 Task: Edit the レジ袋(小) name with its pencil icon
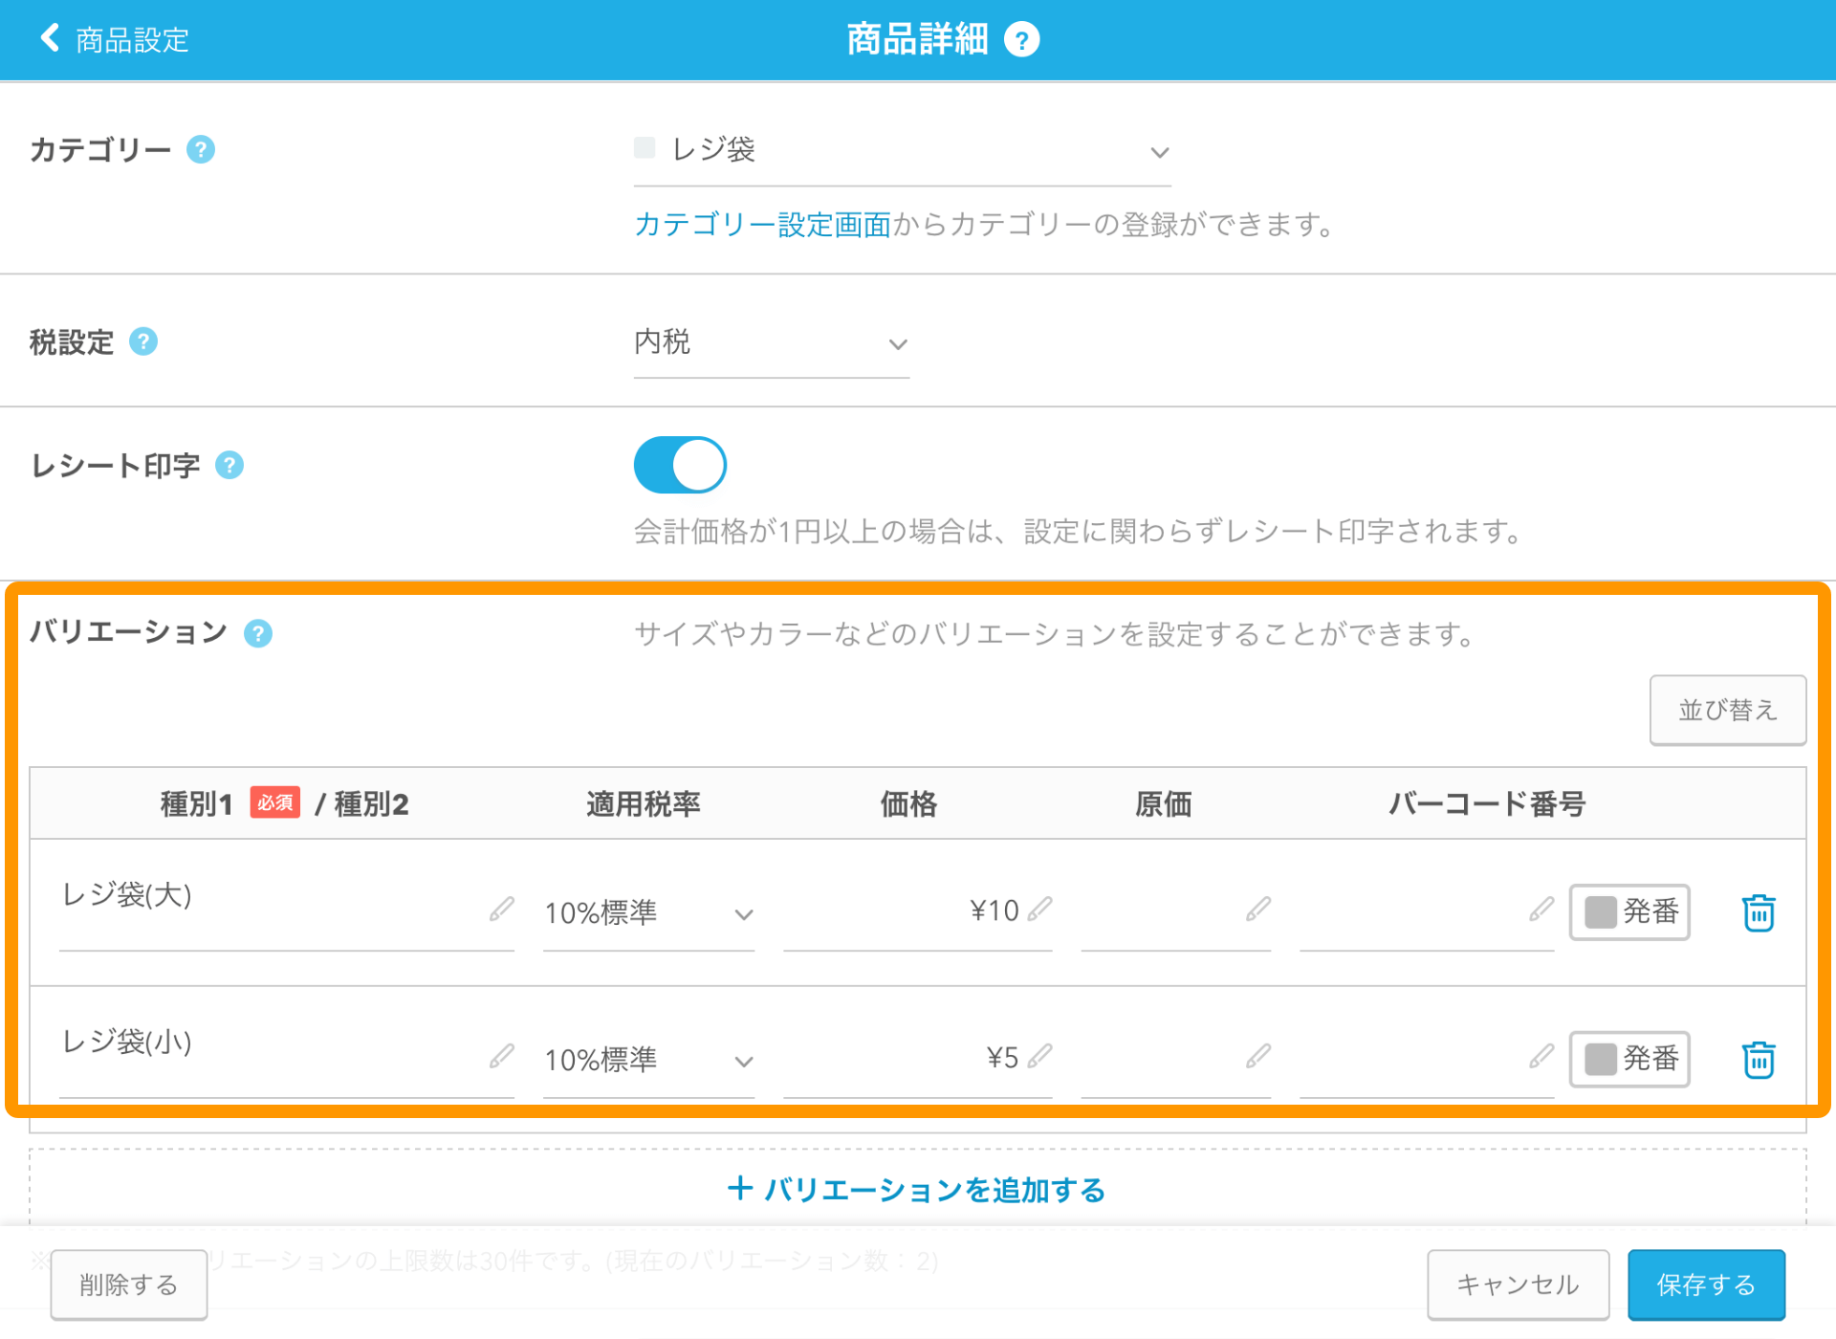click(501, 1056)
